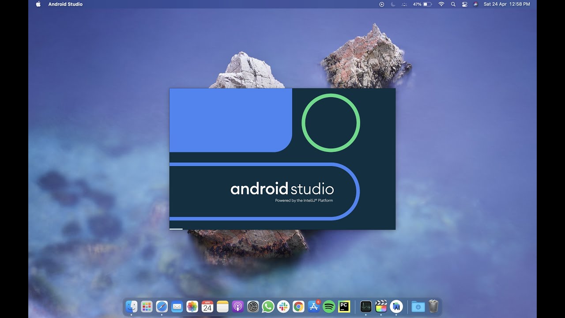This screenshot has width=565, height=318.
Task: Open the Downloads stack in dock
Action: [x=418, y=306]
